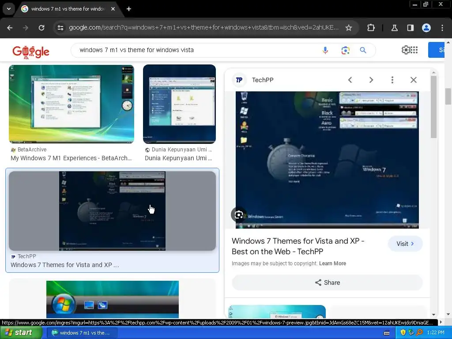Click the blue search magnifier button

point(363,50)
